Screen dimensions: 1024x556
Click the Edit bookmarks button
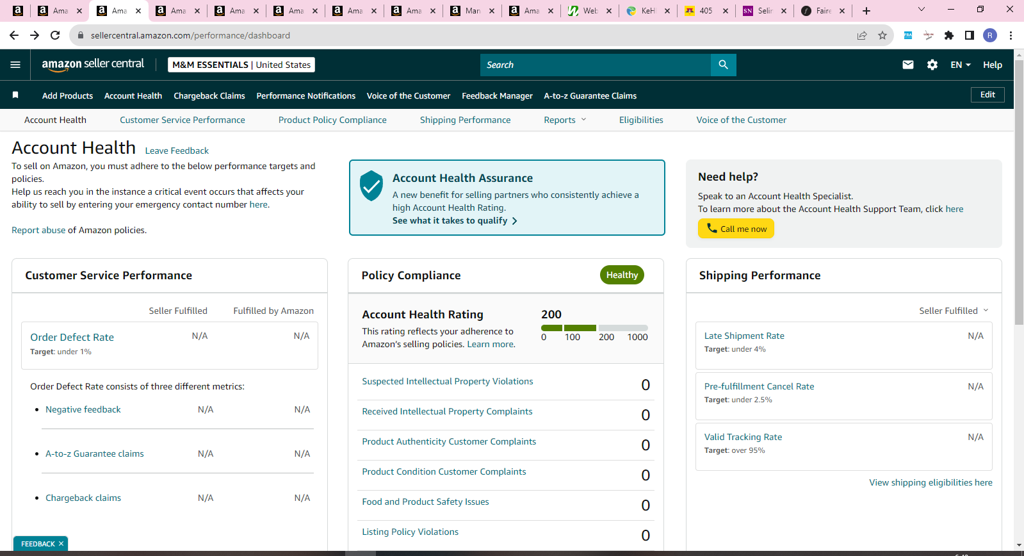pos(987,95)
